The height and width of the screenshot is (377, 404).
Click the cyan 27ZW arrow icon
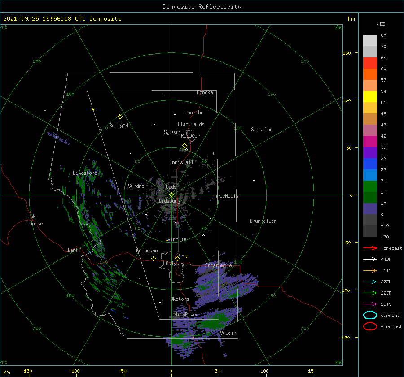point(370,282)
